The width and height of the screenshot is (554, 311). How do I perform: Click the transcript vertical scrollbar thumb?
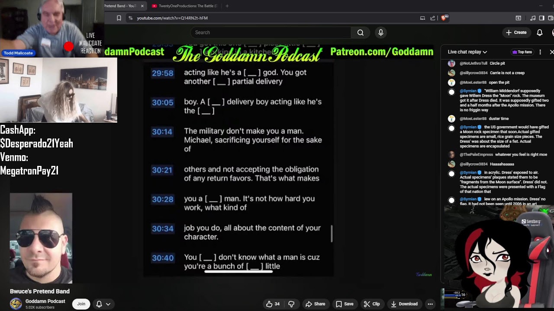[332, 233]
